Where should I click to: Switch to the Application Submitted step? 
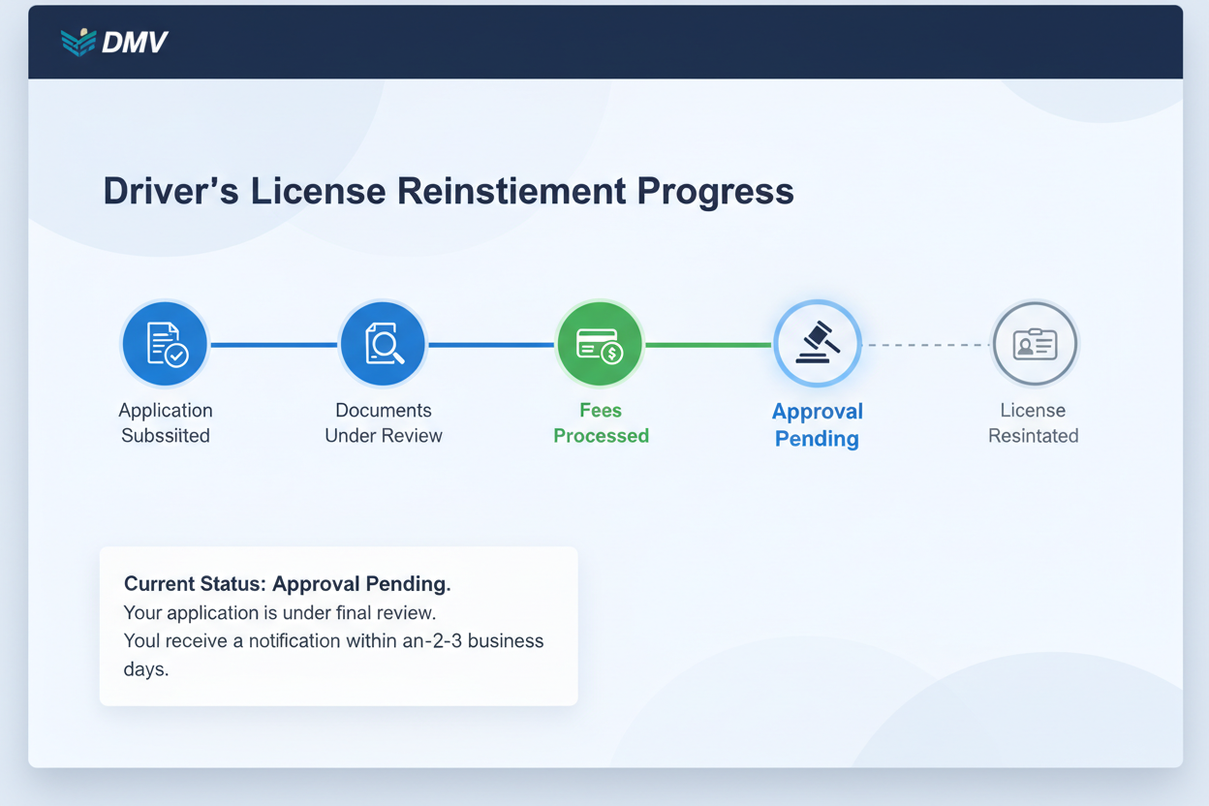[x=165, y=423]
